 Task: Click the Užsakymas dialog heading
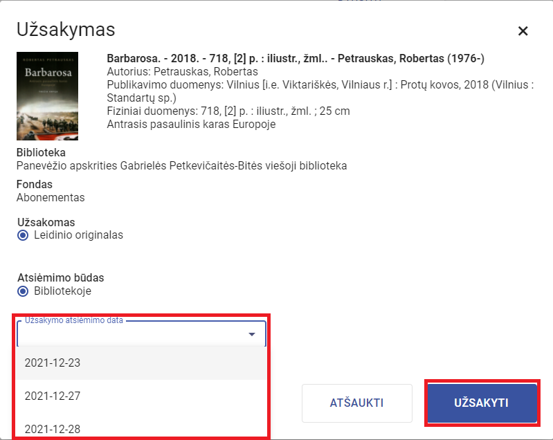point(66,30)
